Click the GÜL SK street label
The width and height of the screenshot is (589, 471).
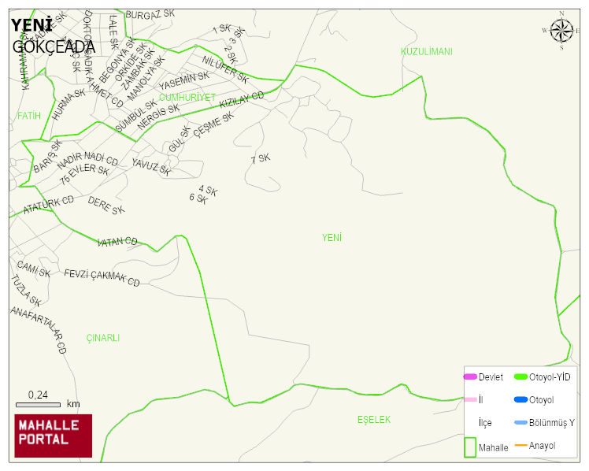(x=180, y=139)
